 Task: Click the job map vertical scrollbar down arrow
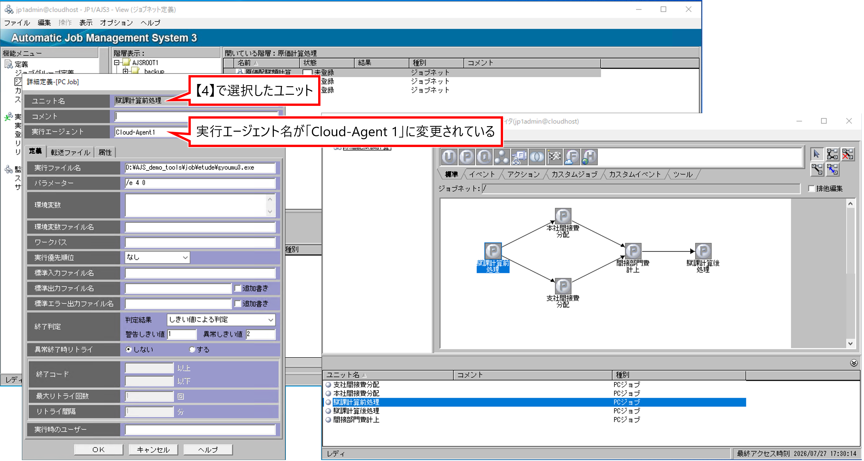(850, 344)
